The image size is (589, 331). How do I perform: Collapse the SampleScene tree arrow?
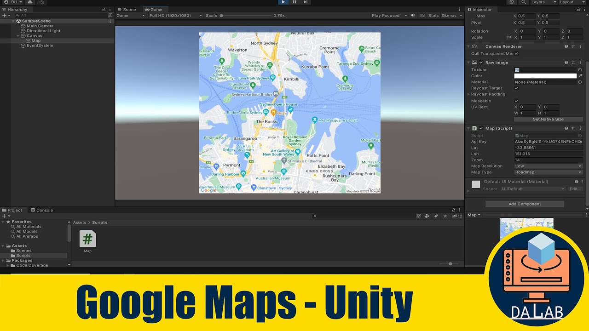point(13,21)
